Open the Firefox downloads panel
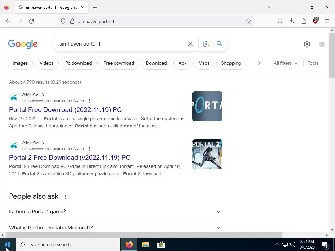 pos(291,21)
